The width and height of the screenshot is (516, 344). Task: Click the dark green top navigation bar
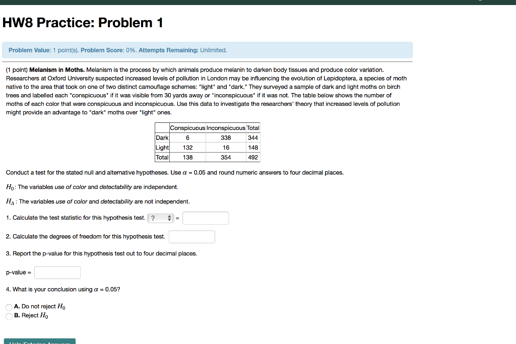pyautogui.click(x=258, y=2)
